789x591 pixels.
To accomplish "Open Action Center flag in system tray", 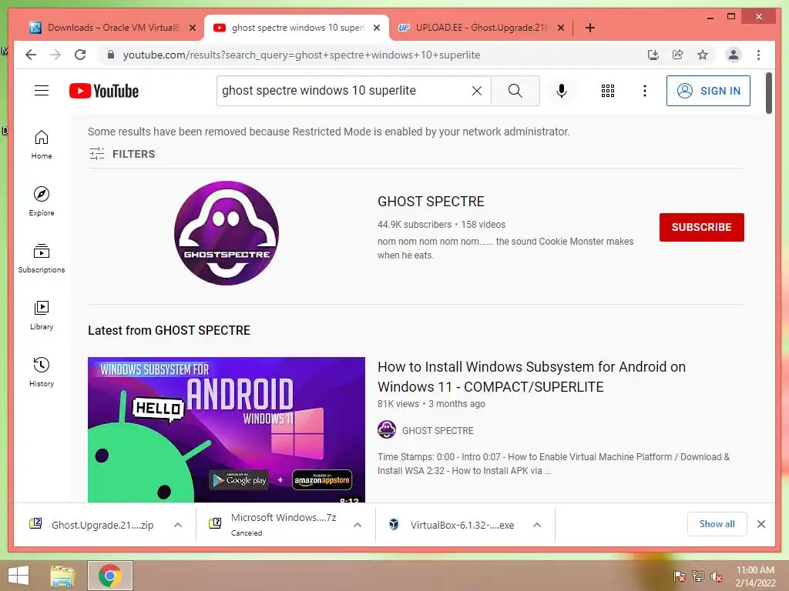I will 679,576.
